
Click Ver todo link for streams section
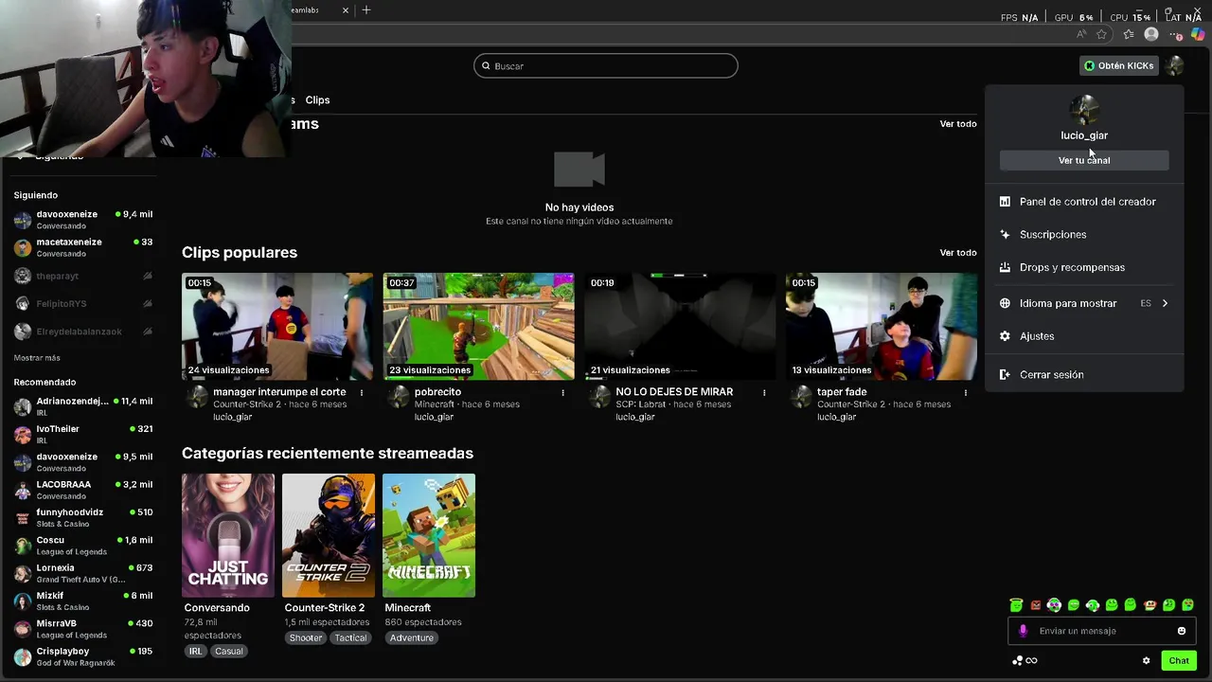coord(958,124)
